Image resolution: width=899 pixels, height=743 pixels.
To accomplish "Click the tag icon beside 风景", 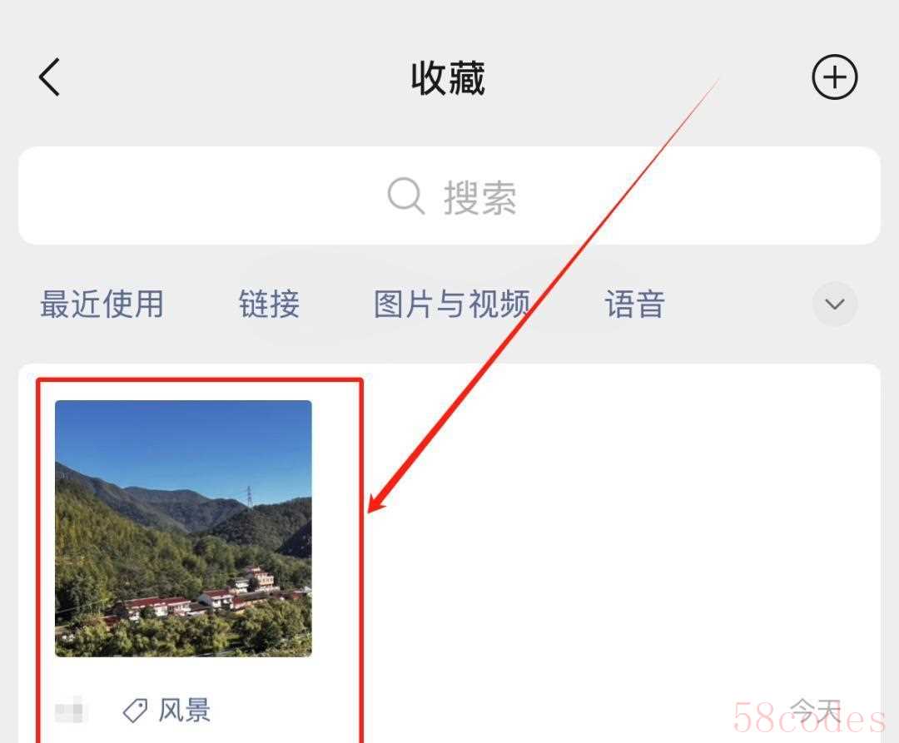I will [136, 711].
